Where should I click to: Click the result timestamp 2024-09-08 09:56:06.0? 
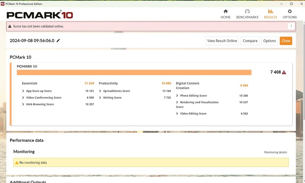(x=32, y=41)
